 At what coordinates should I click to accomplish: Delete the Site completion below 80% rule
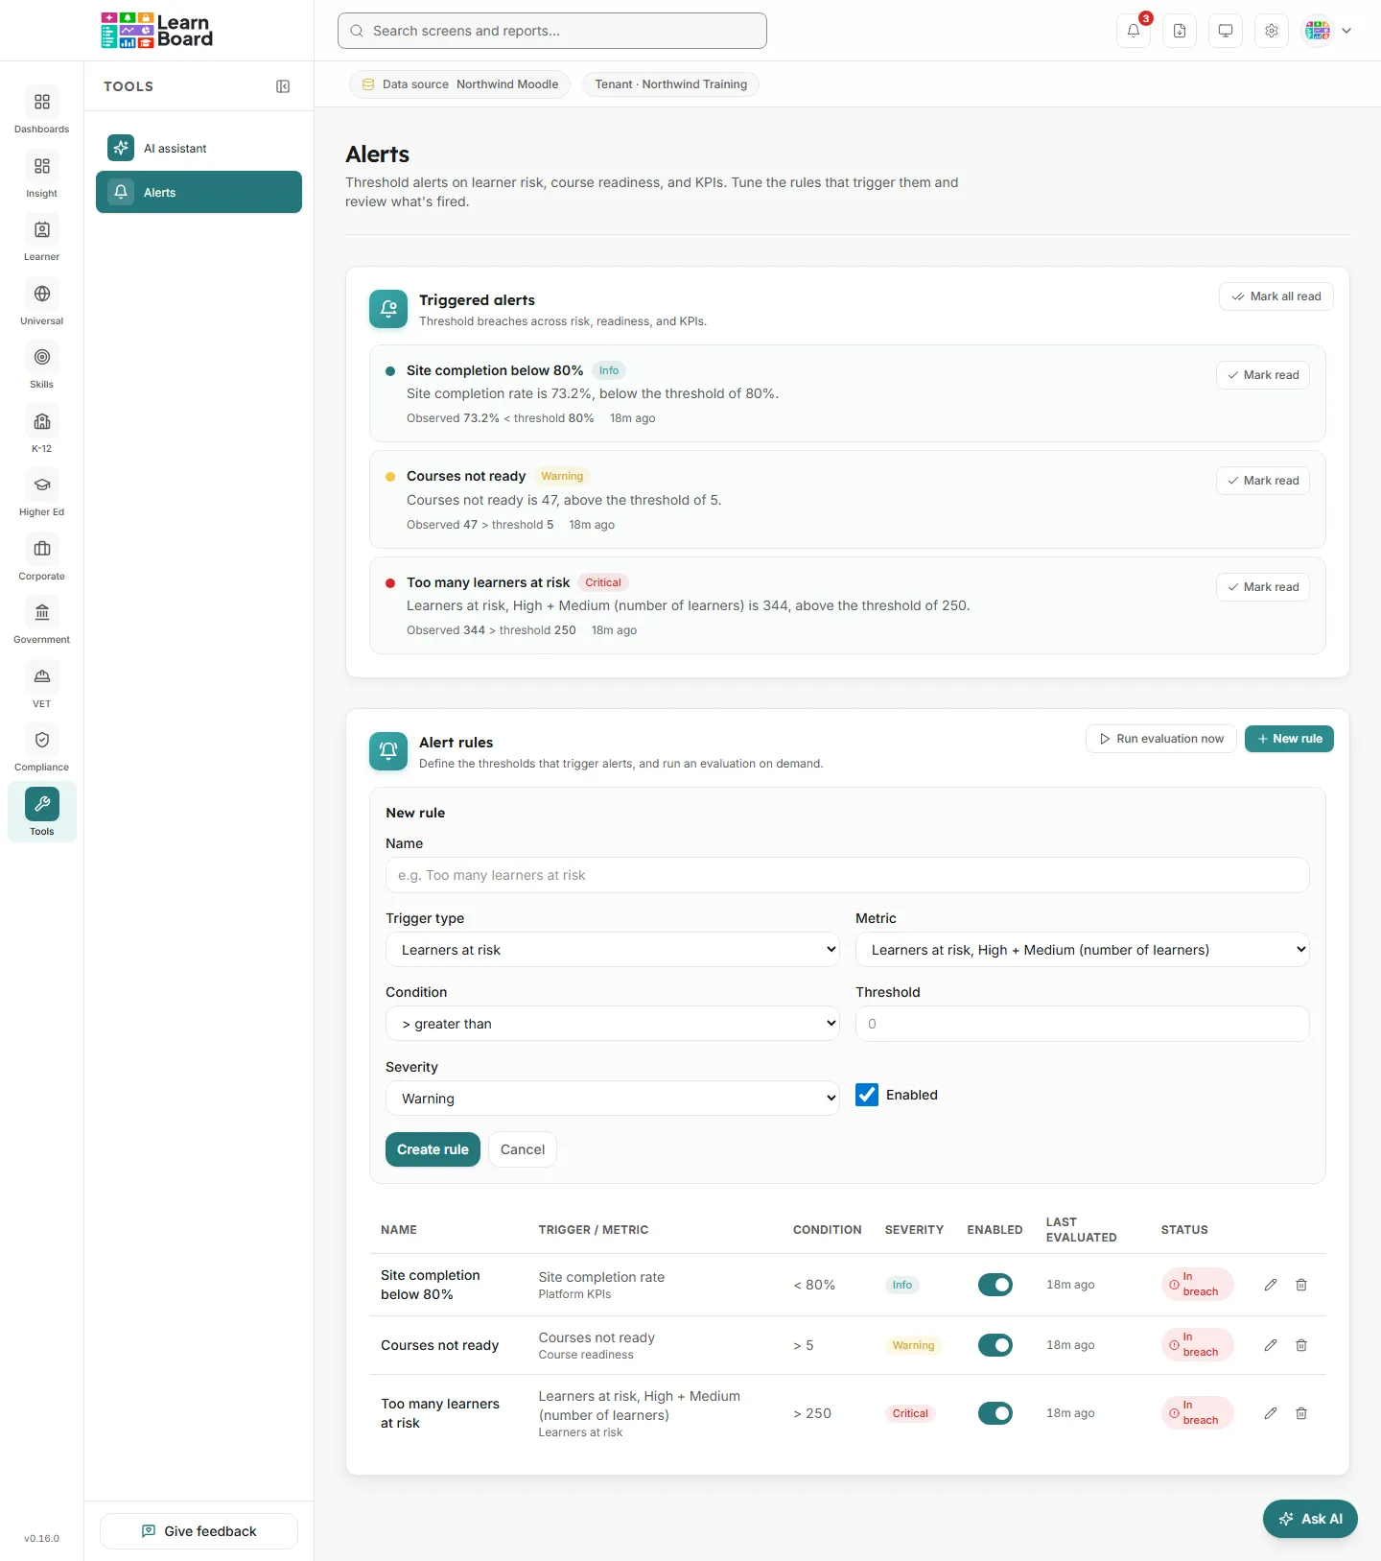[1301, 1285]
